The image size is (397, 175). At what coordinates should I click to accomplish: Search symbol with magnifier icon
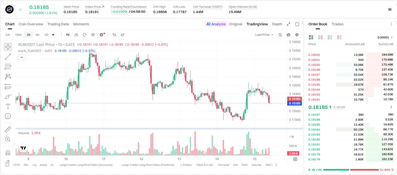(x=280, y=35)
